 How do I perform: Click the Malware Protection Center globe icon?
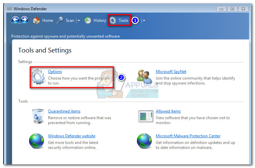[x=144, y=141]
